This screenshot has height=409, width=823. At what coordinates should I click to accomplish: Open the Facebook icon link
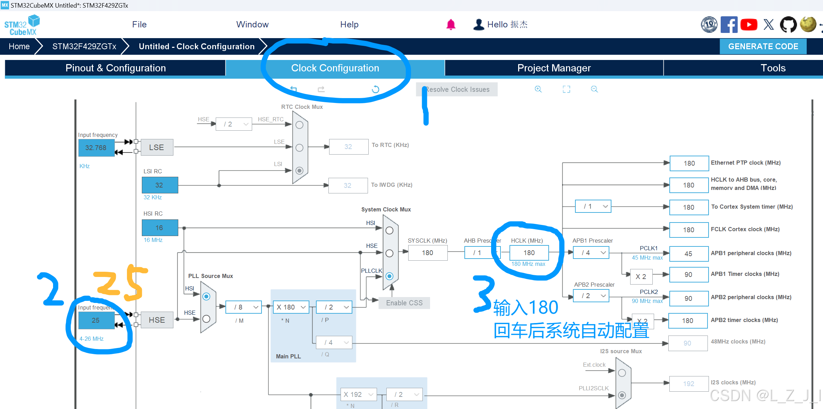coord(729,25)
